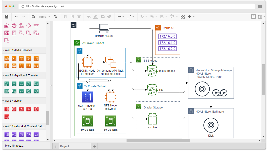Click the Save icon in toolbar
Viewport: 268px width, 152px height.
[x=6, y=17]
